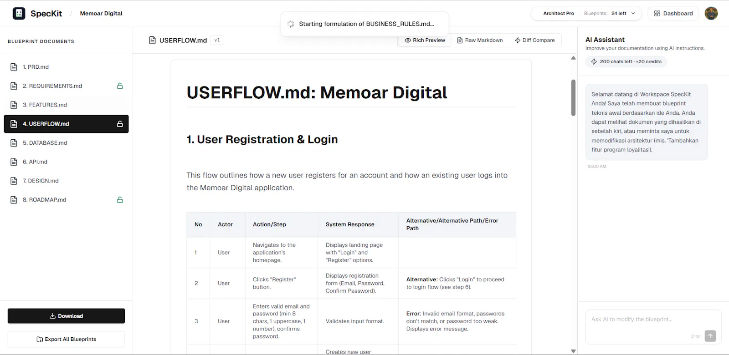
Task: Toggle the lock on USERFLOW.md
Action: [x=120, y=124]
